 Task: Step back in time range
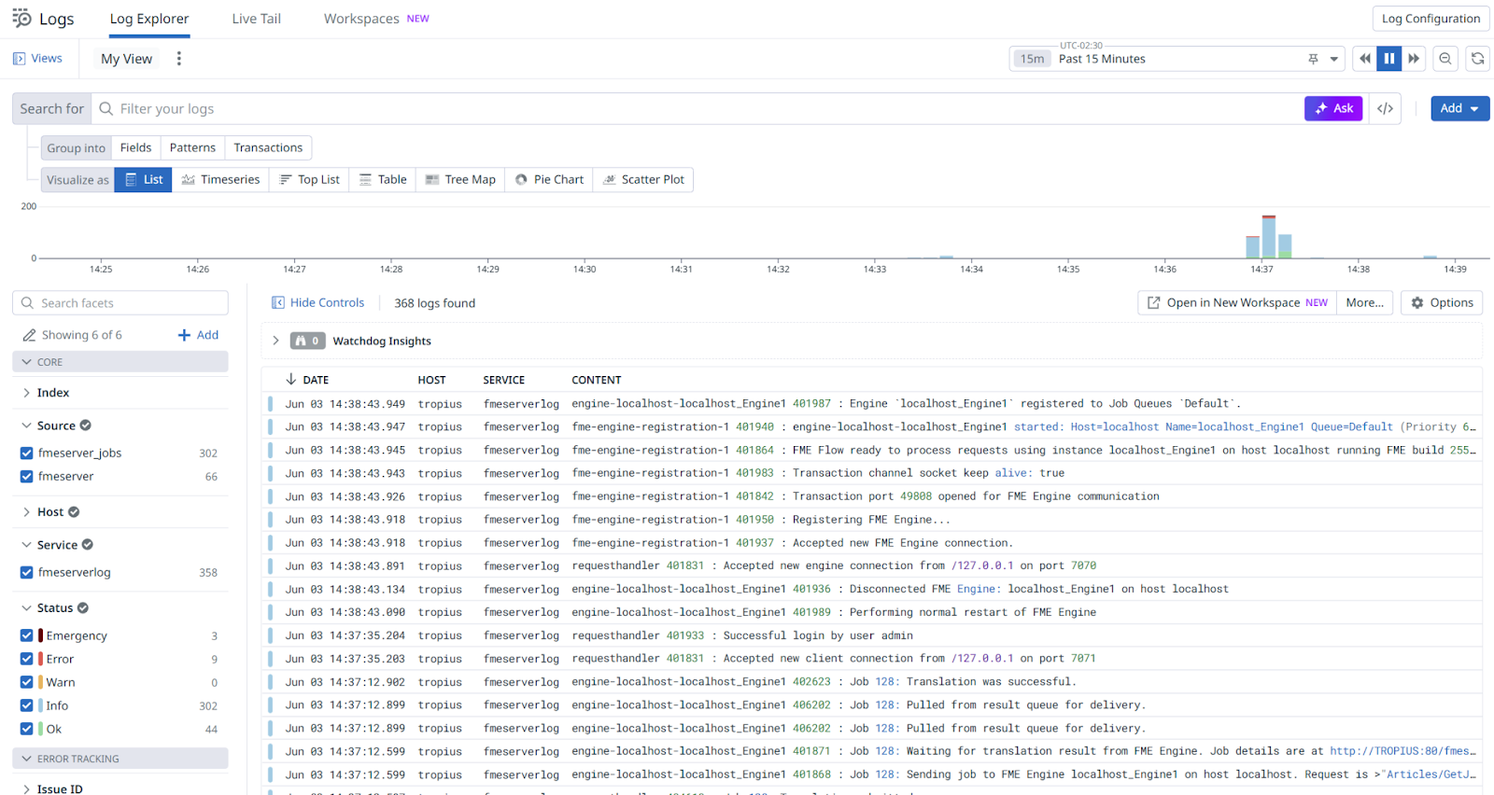[1364, 59]
